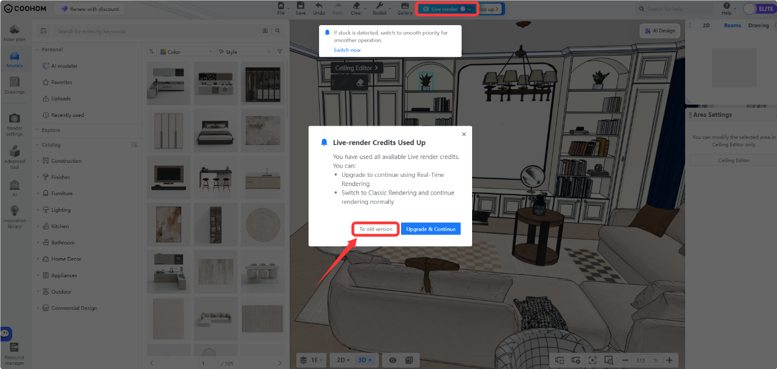This screenshot has width=777, height=369.
Task: Expand the Explore section
Action: (x=37, y=130)
